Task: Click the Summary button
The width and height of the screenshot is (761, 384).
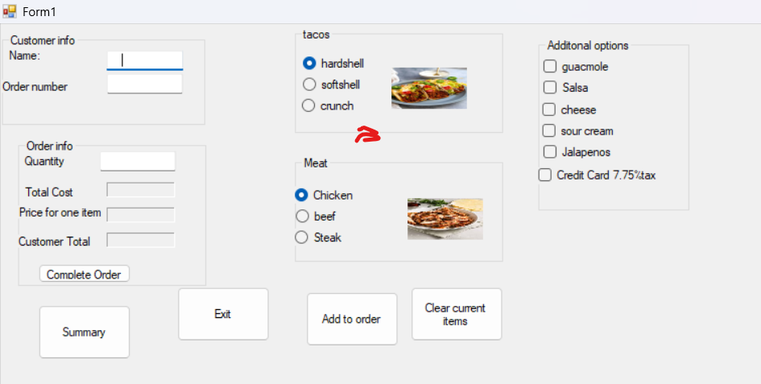Action: 84,332
